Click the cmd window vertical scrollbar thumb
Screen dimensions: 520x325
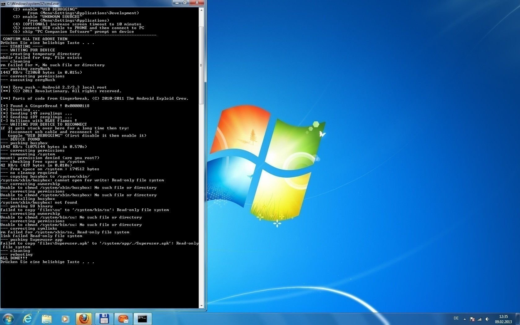[201, 65]
